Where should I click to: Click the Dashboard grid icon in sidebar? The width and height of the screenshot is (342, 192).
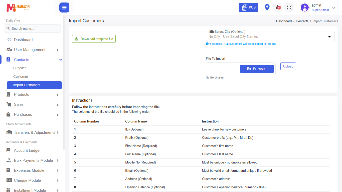[9, 39]
